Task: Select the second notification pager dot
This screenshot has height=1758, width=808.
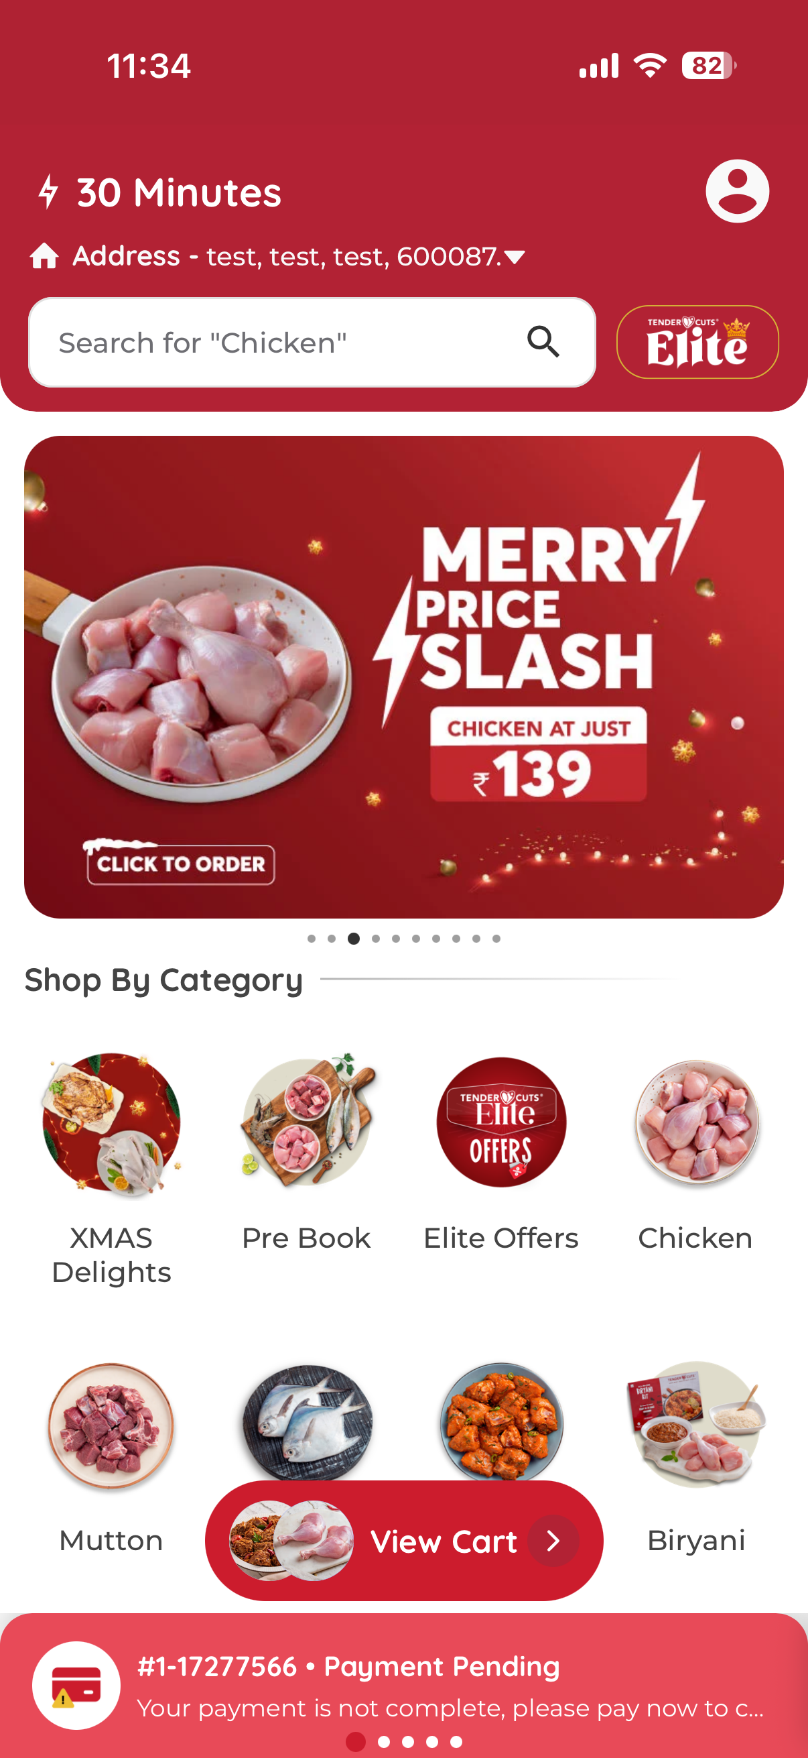Action: pyautogui.click(x=384, y=1742)
